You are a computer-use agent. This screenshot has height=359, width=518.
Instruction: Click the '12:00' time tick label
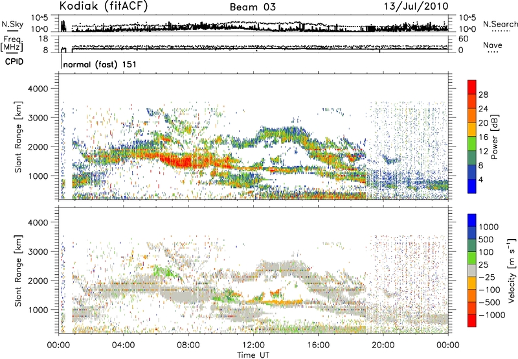point(253,345)
